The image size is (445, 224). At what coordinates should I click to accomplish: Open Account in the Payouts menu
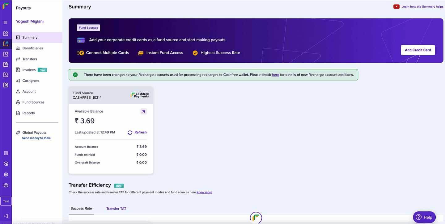(37, 91)
